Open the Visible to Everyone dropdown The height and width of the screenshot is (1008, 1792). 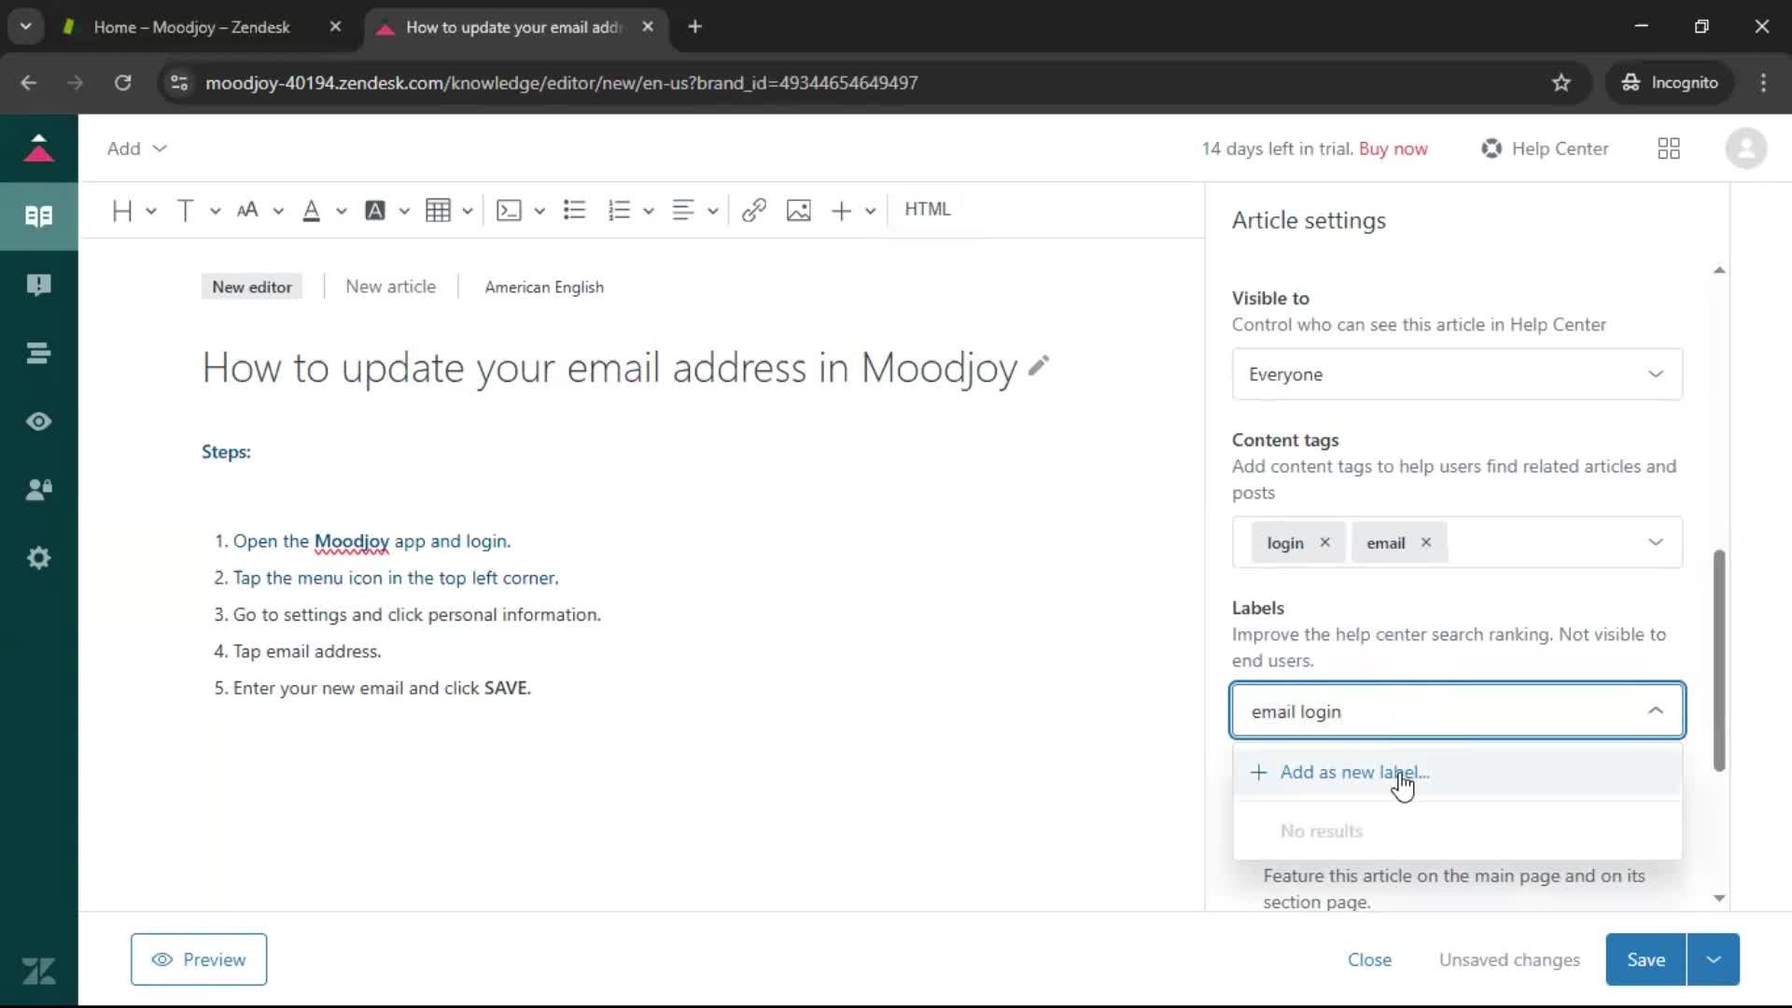(1457, 373)
